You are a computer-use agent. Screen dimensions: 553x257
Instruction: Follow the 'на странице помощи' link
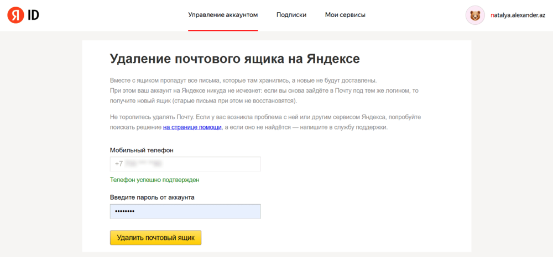tap(192, 127)
